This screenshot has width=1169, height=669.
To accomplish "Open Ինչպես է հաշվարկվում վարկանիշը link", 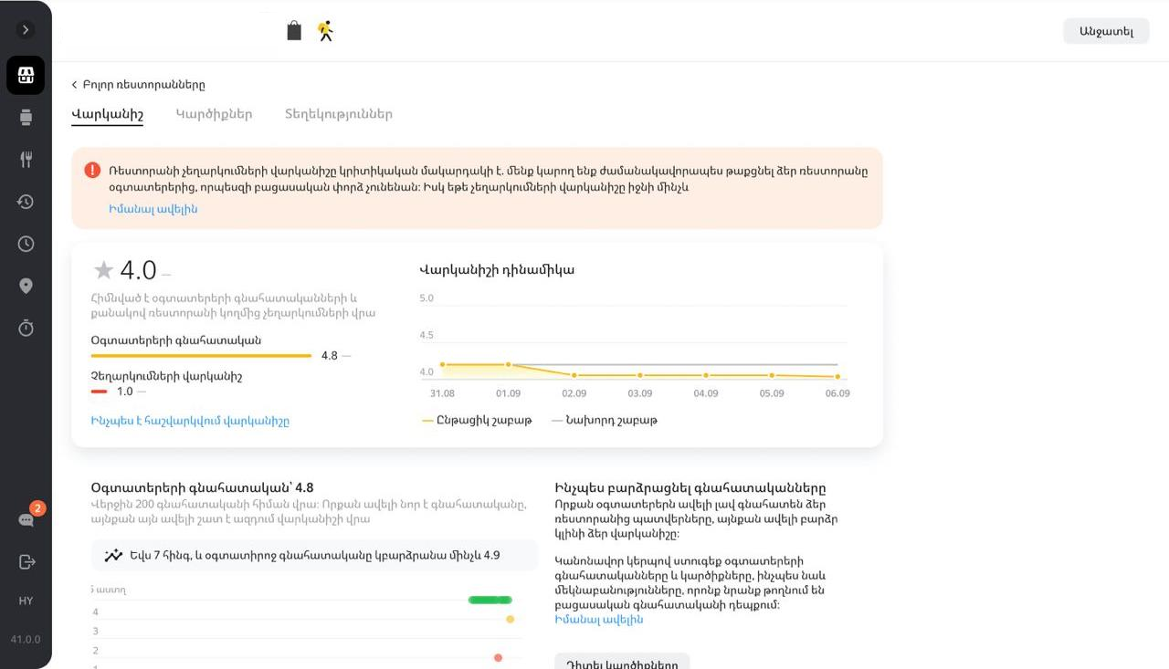I will pos(190,421).
